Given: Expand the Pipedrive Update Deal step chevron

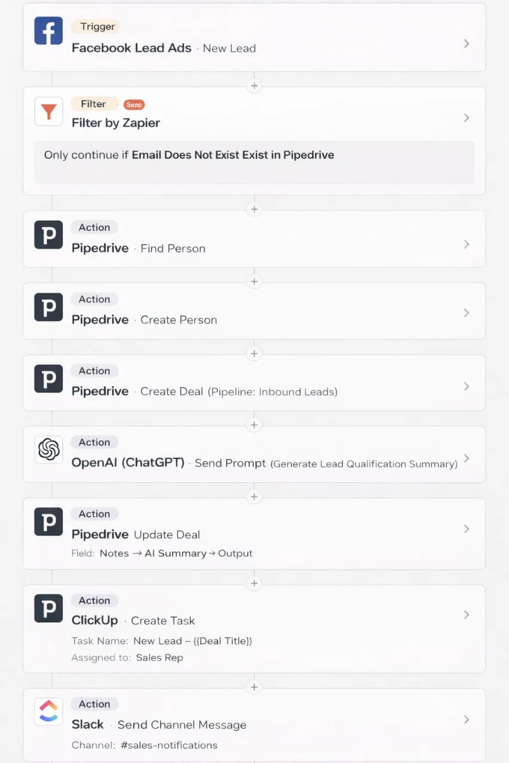Looking at the screenshot, I should tap(467, 528).
